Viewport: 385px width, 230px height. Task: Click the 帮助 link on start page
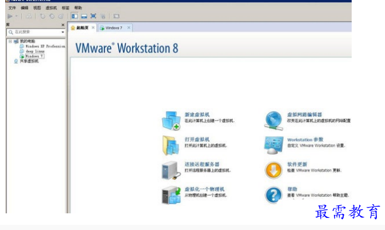click(x=292, y=189)
